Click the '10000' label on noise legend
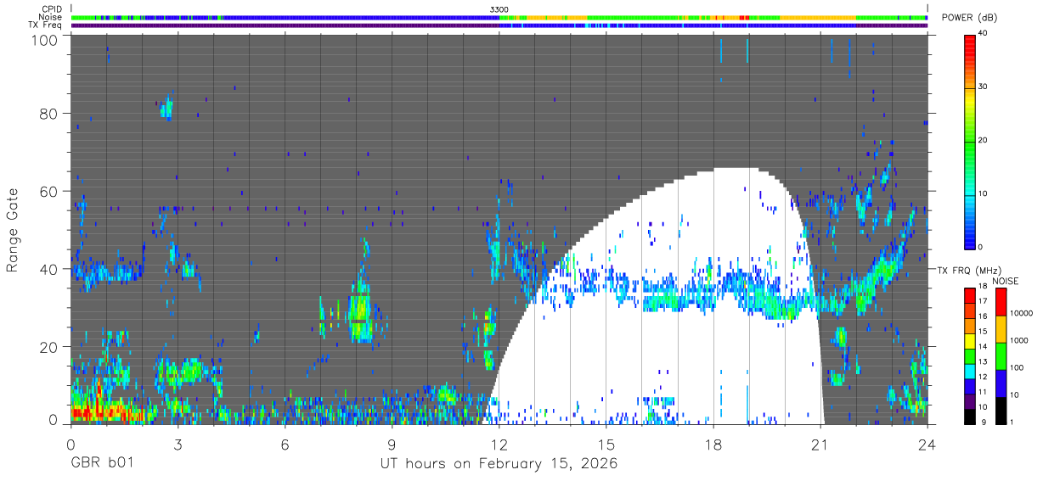 (1021, 314)
